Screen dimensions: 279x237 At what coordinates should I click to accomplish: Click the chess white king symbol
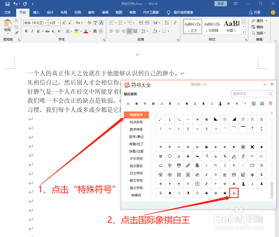234,193
